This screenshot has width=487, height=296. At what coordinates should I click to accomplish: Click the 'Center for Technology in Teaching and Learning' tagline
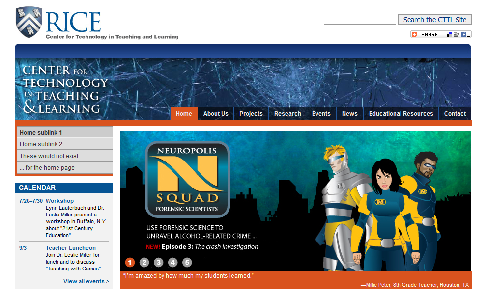pos(112,37)
